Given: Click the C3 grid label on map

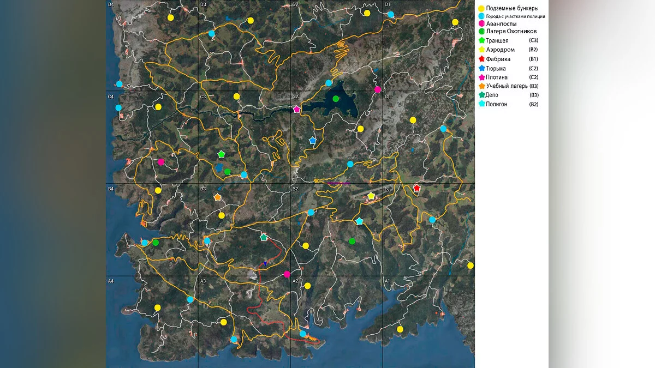Looking at the screenshot, I should 203,96.
